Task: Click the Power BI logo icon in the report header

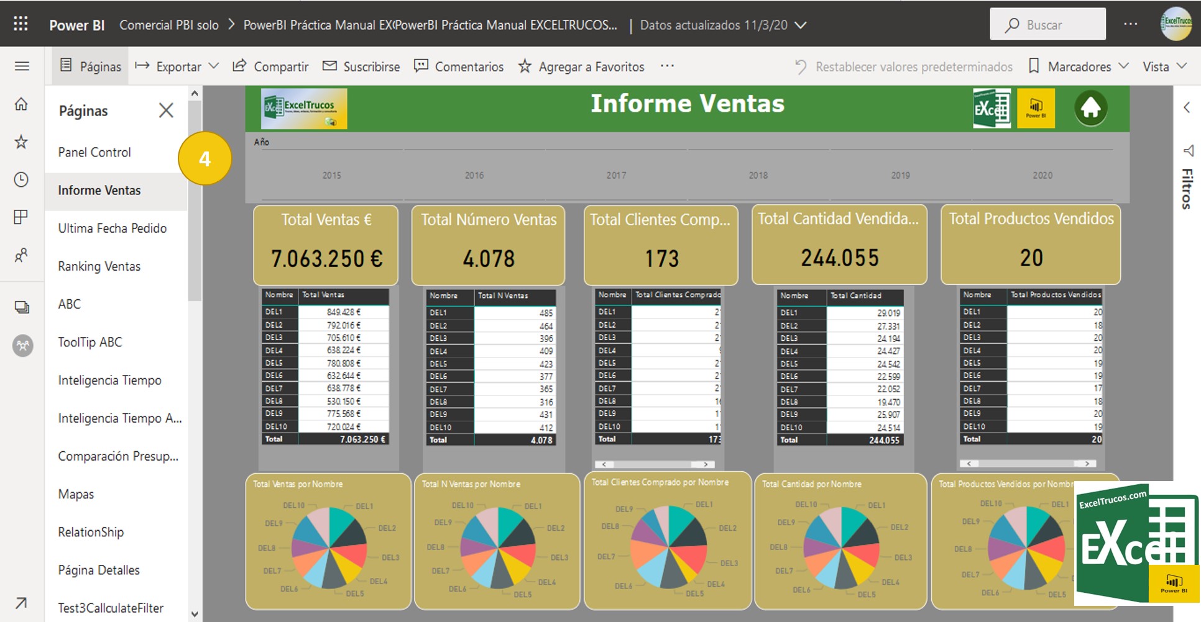Action: (1037, 107)
